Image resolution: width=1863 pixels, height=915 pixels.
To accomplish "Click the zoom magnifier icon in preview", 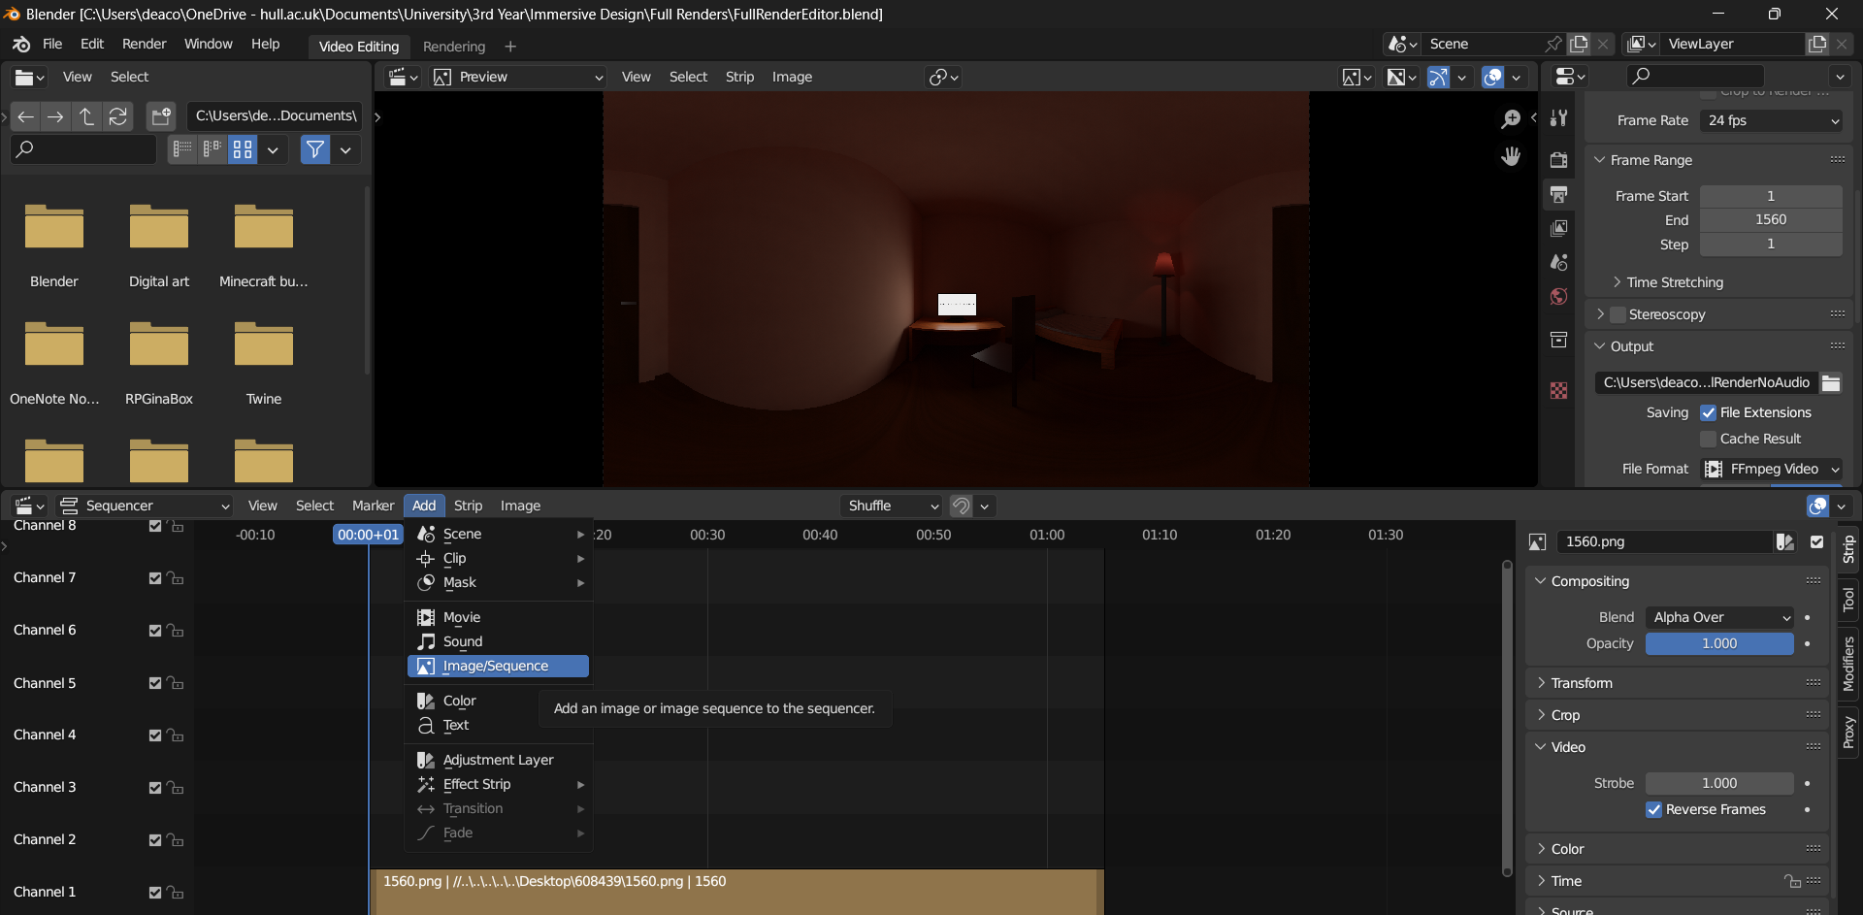I will pos(1510,119).
